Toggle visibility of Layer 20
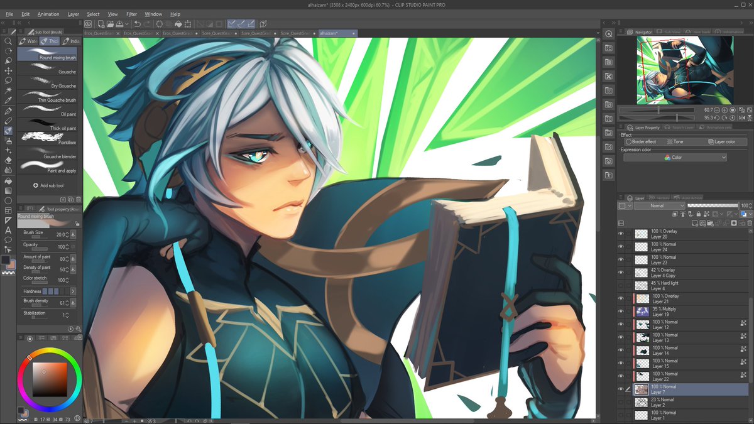 click(x=621, y=234)
